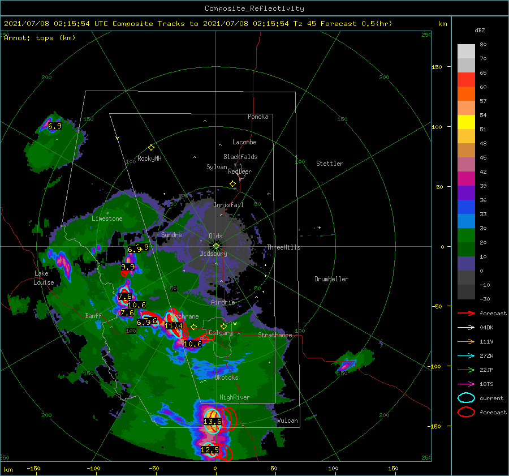Click the bright yellow swatch in dBZ scale
The height and width of the screenshot is (476, 509).
[x=466, y=122]
